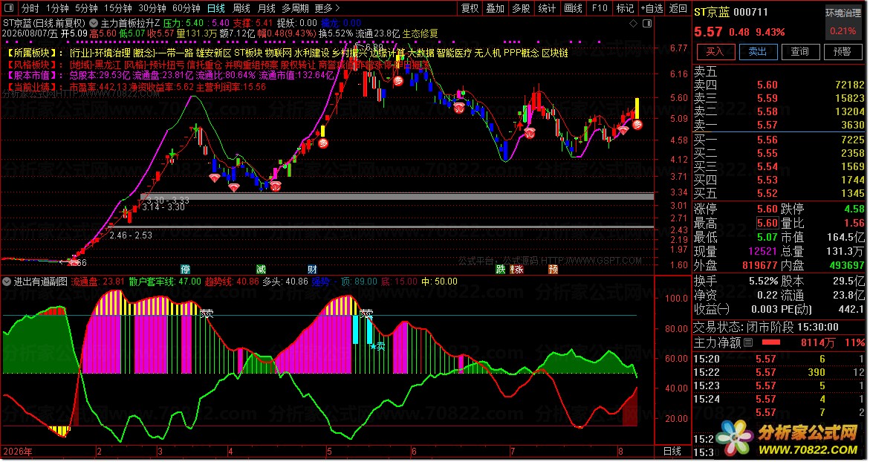
Task: Click the 买一 price 5.56 row
Action: tap(779, 140)
